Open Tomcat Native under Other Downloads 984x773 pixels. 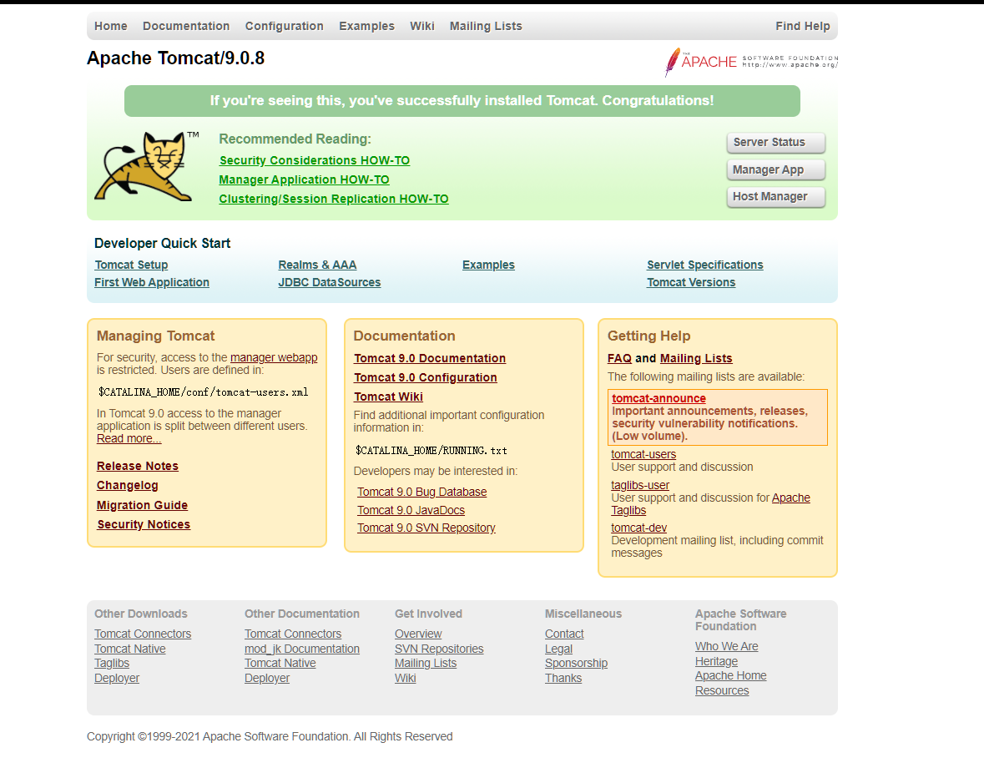point(130,649)
